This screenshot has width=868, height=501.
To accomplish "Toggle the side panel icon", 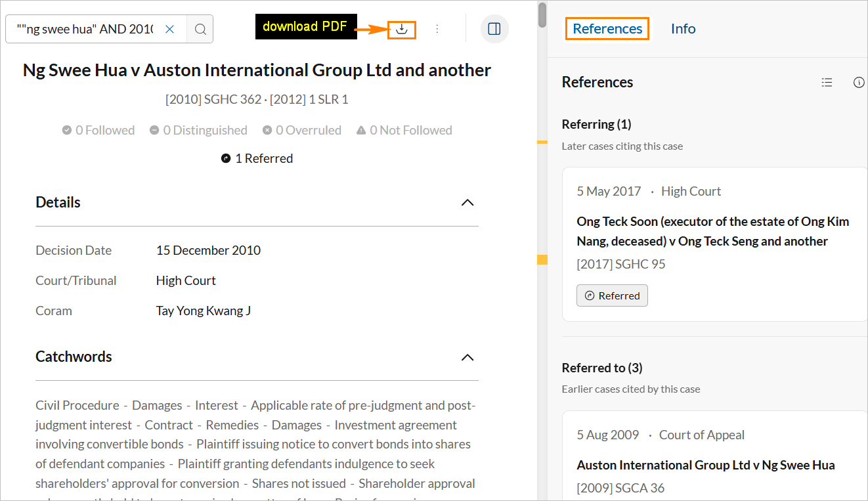I will tap(494, 29).
